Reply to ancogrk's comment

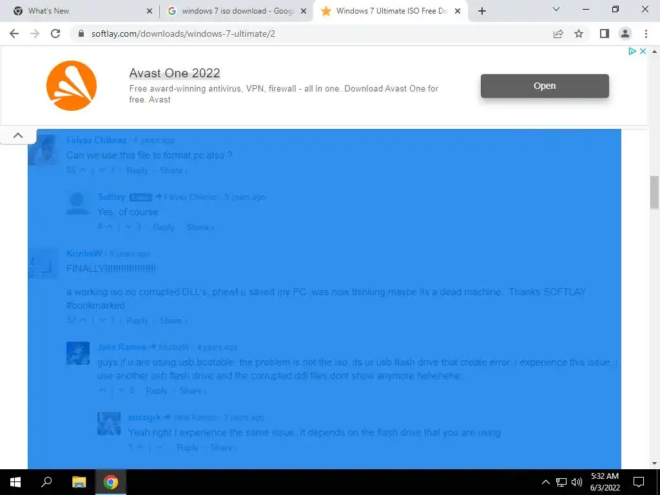188,448
